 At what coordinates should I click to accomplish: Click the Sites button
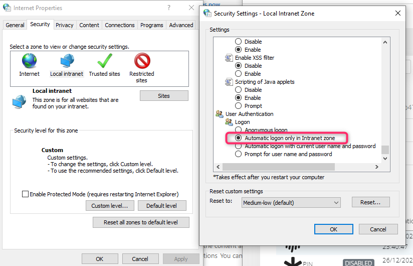tap(164, 96)
